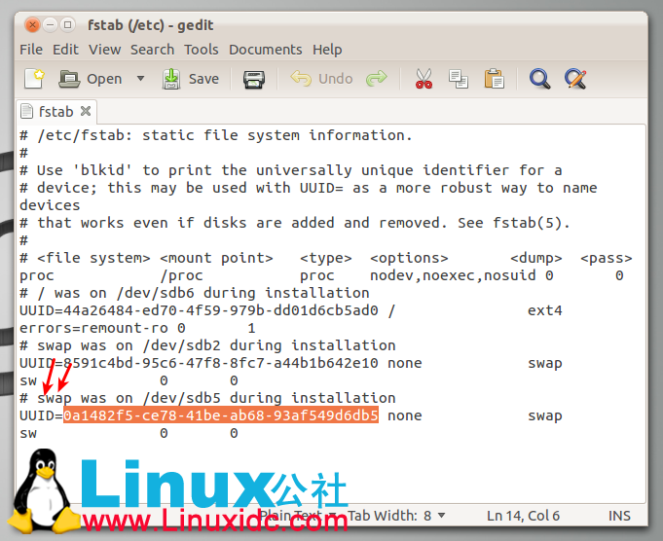Toggle the INS insert mode indicator
Viewport: 663px width, 541px height.
pos(618,516)
